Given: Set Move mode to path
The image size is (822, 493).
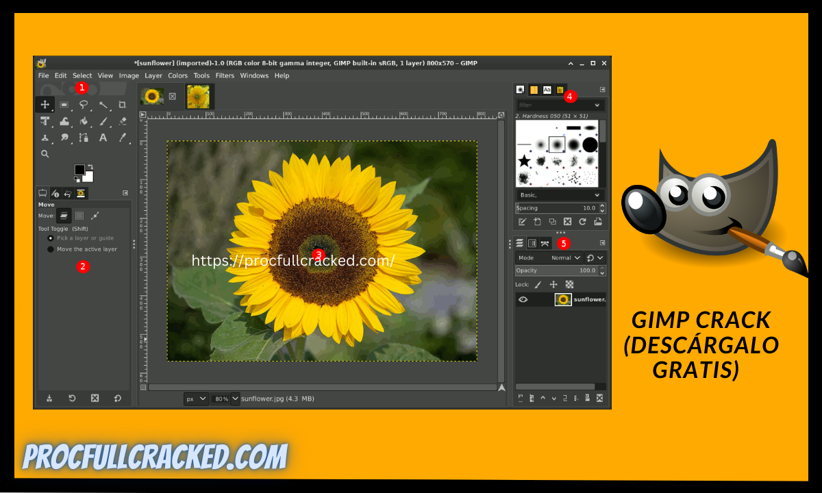Looking at the screenshot, I should pos(95,216).
